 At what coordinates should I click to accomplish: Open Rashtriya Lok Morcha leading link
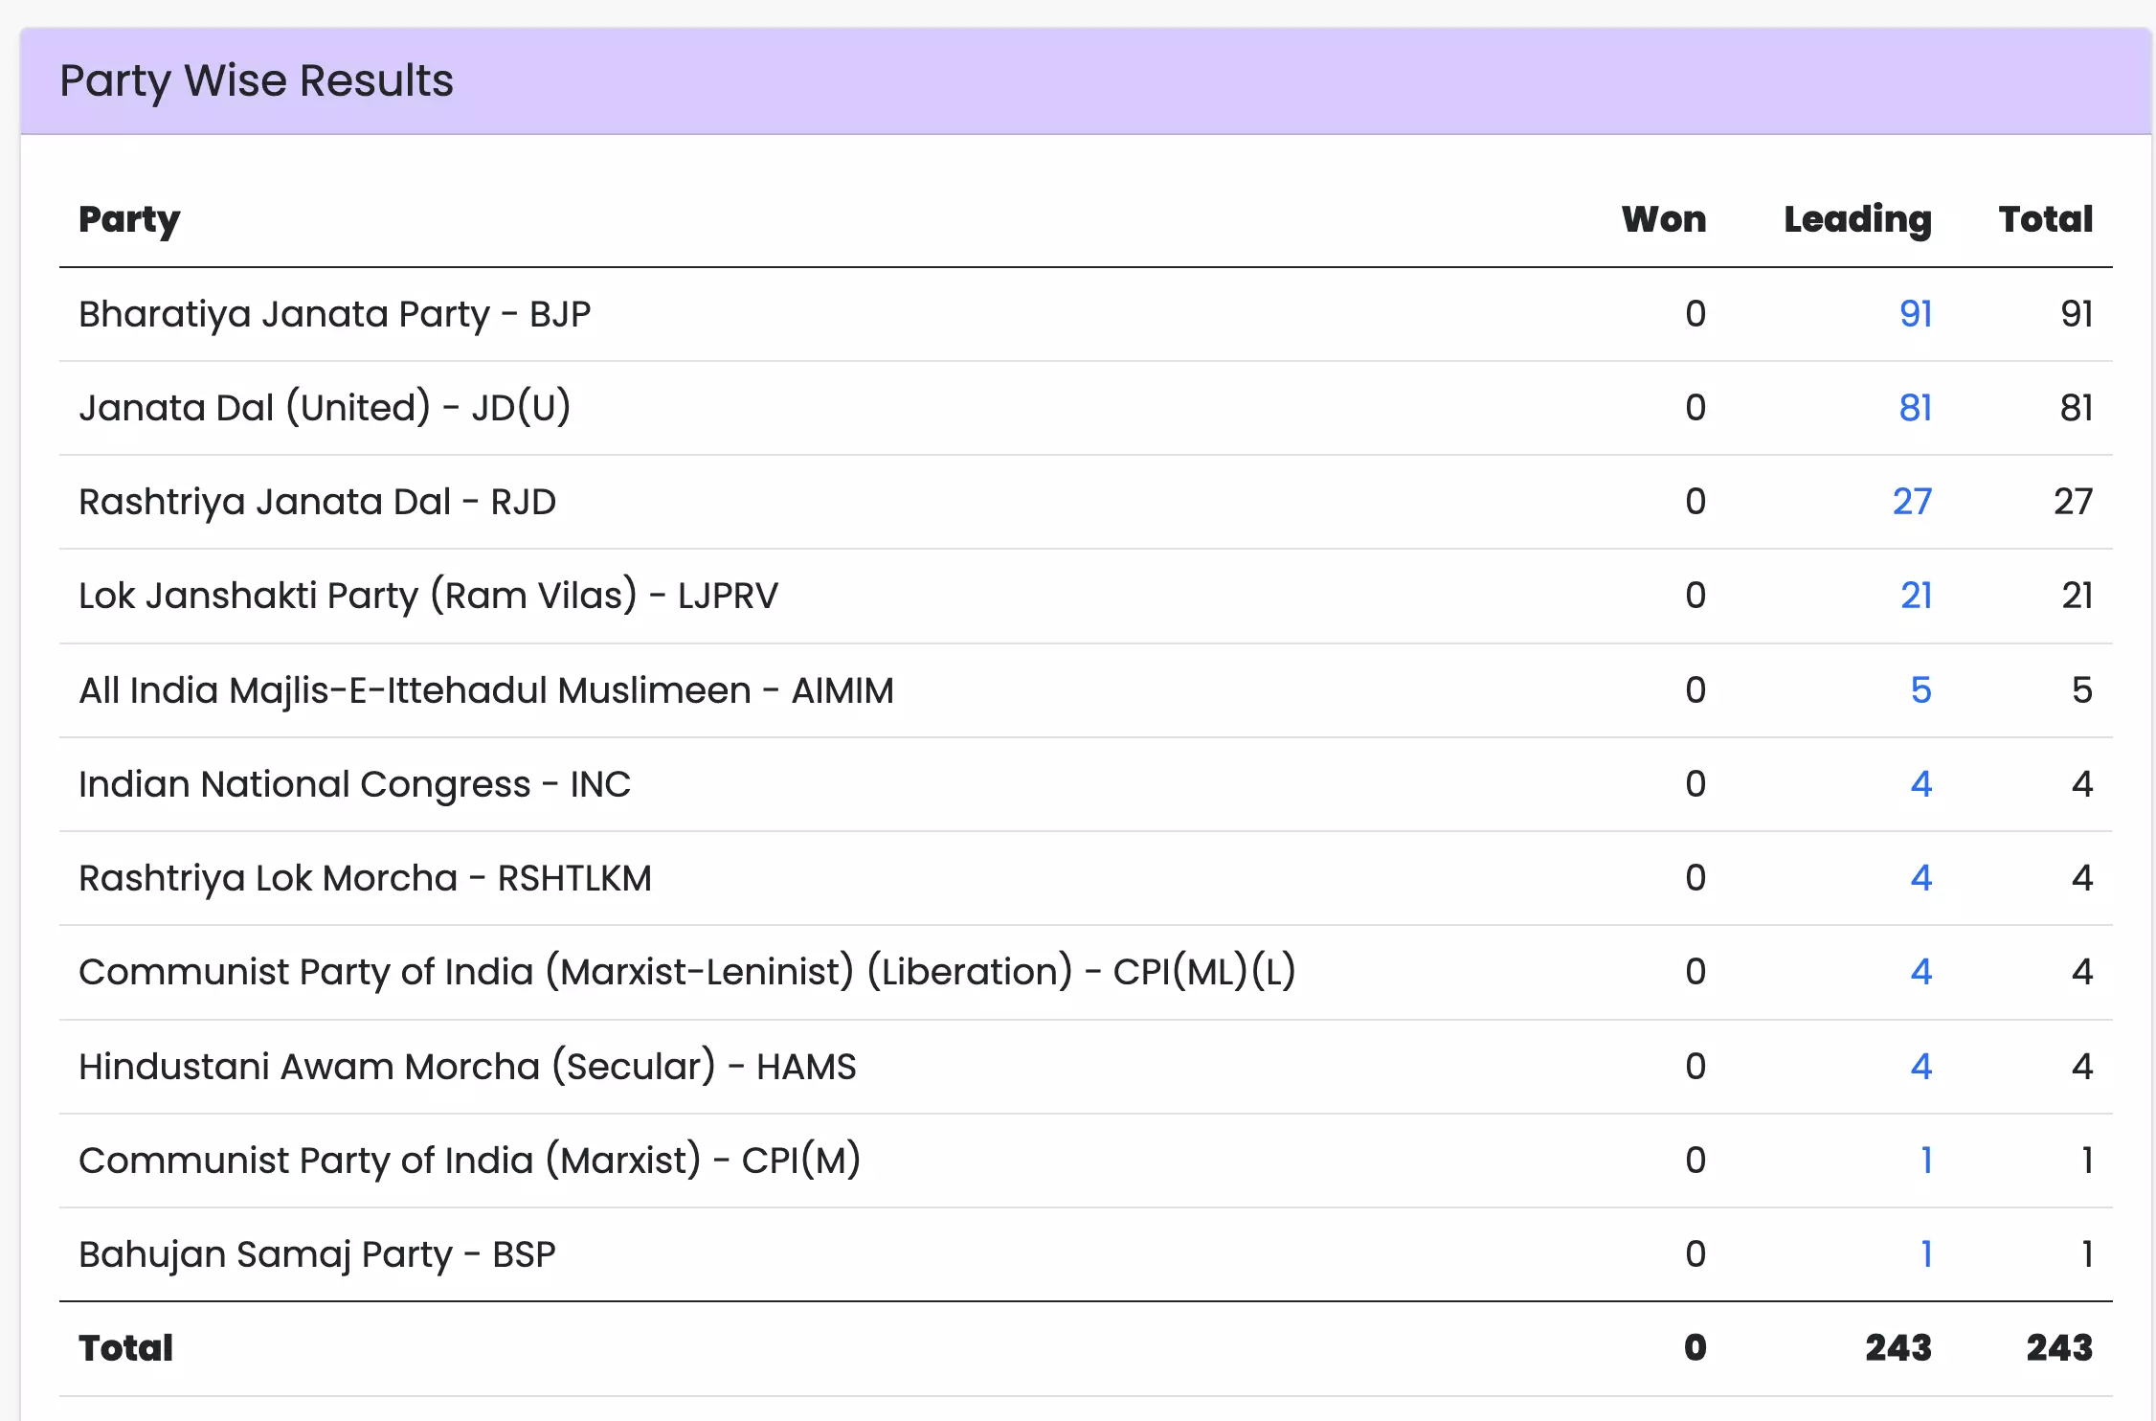click(x=1920, y=878)
